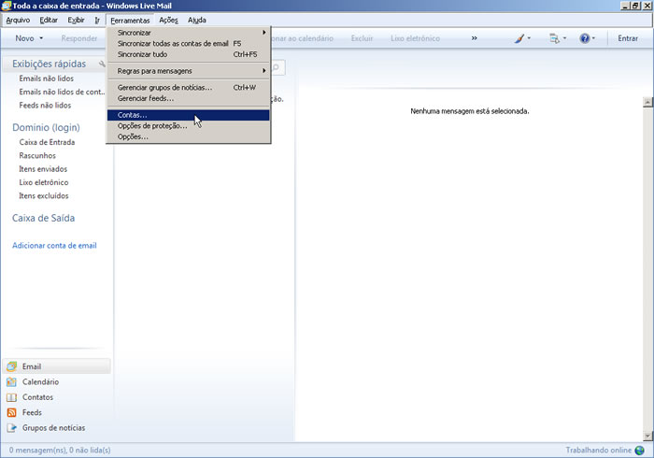Click the wrench icon beside Exibições rápidas
The image size is (654, 458).
102,64
